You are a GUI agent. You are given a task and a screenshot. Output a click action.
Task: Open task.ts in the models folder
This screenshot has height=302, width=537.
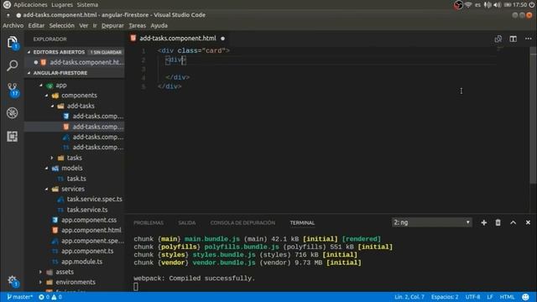(76, 179)
